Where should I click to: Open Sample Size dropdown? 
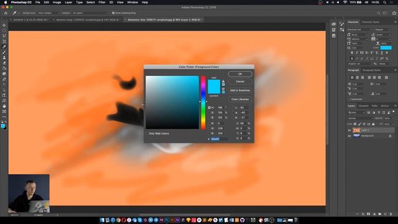tap(49, 13)
